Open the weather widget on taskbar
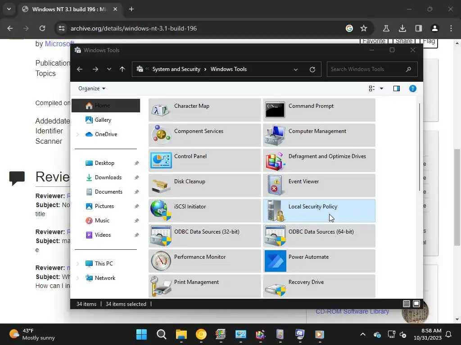 coord(32,334)
